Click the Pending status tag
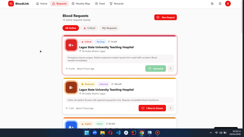The height and width of the screenshot is (137, 244). (x=101, y=42)
